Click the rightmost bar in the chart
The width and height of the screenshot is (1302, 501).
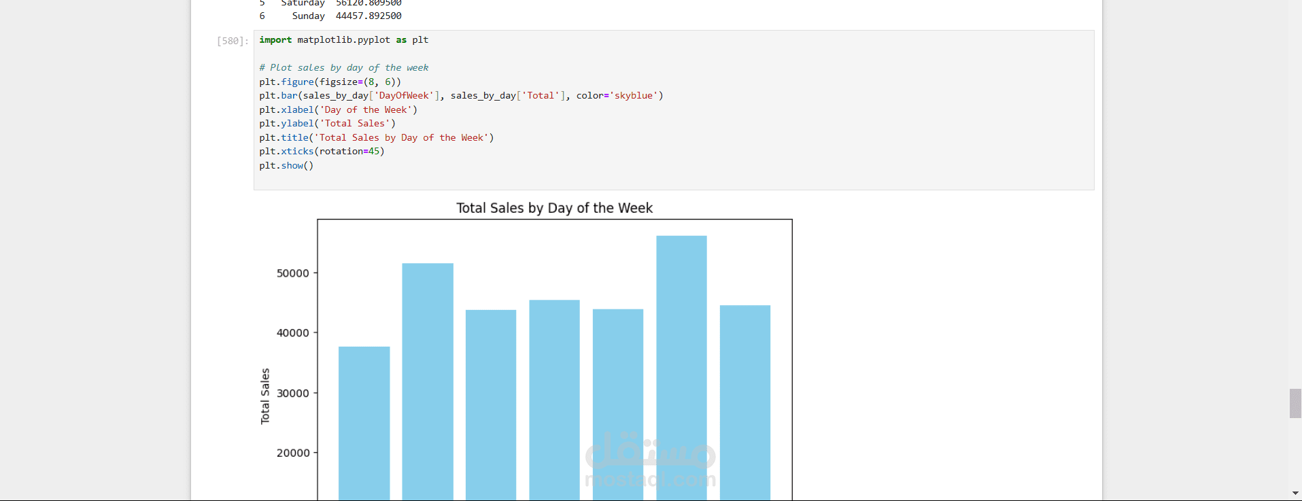[x=744, y=401]
